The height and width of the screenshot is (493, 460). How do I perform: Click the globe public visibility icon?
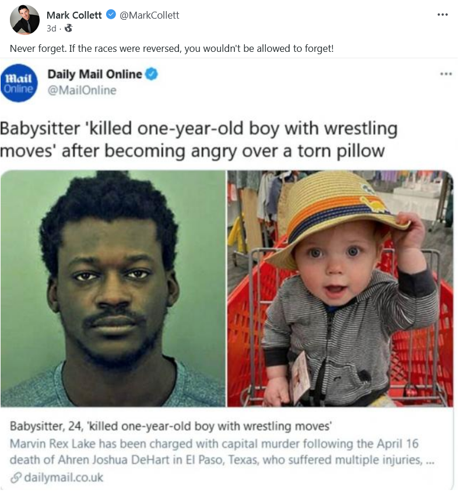click(x=68, y=29)
